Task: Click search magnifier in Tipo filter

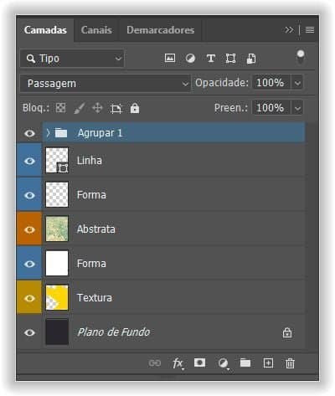Action: (30, 59)
